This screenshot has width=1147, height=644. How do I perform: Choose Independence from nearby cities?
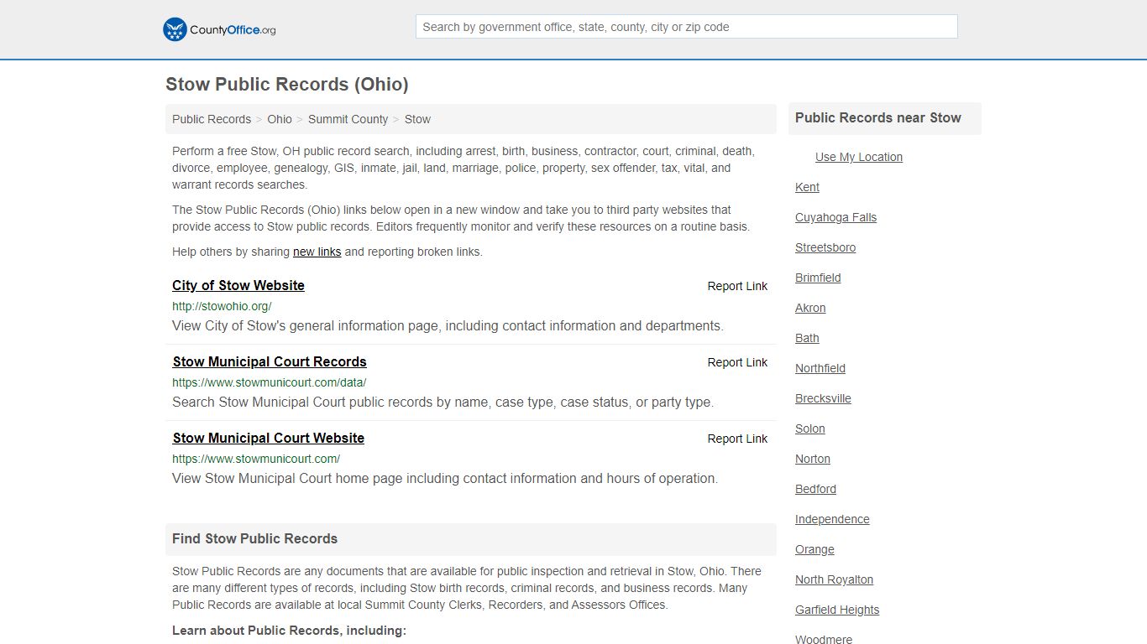[x=832, y=519]
